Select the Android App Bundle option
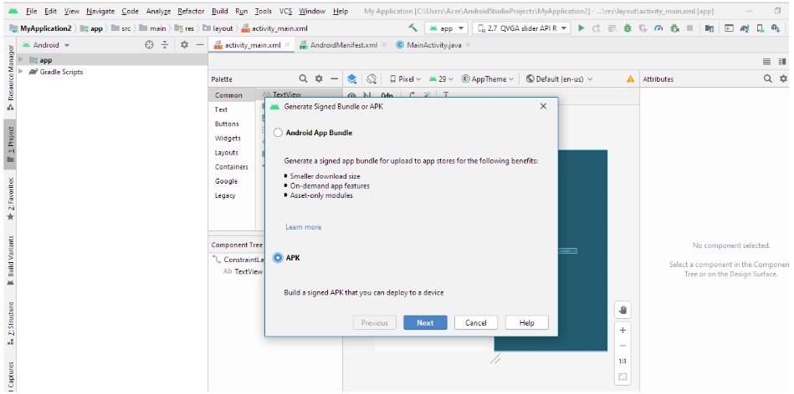The image size is (794, 394). click(279, 133)
